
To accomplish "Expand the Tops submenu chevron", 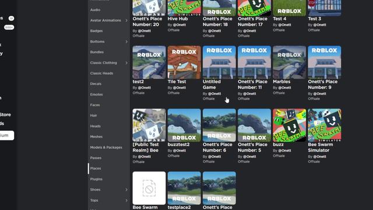I will coord(126,201).
